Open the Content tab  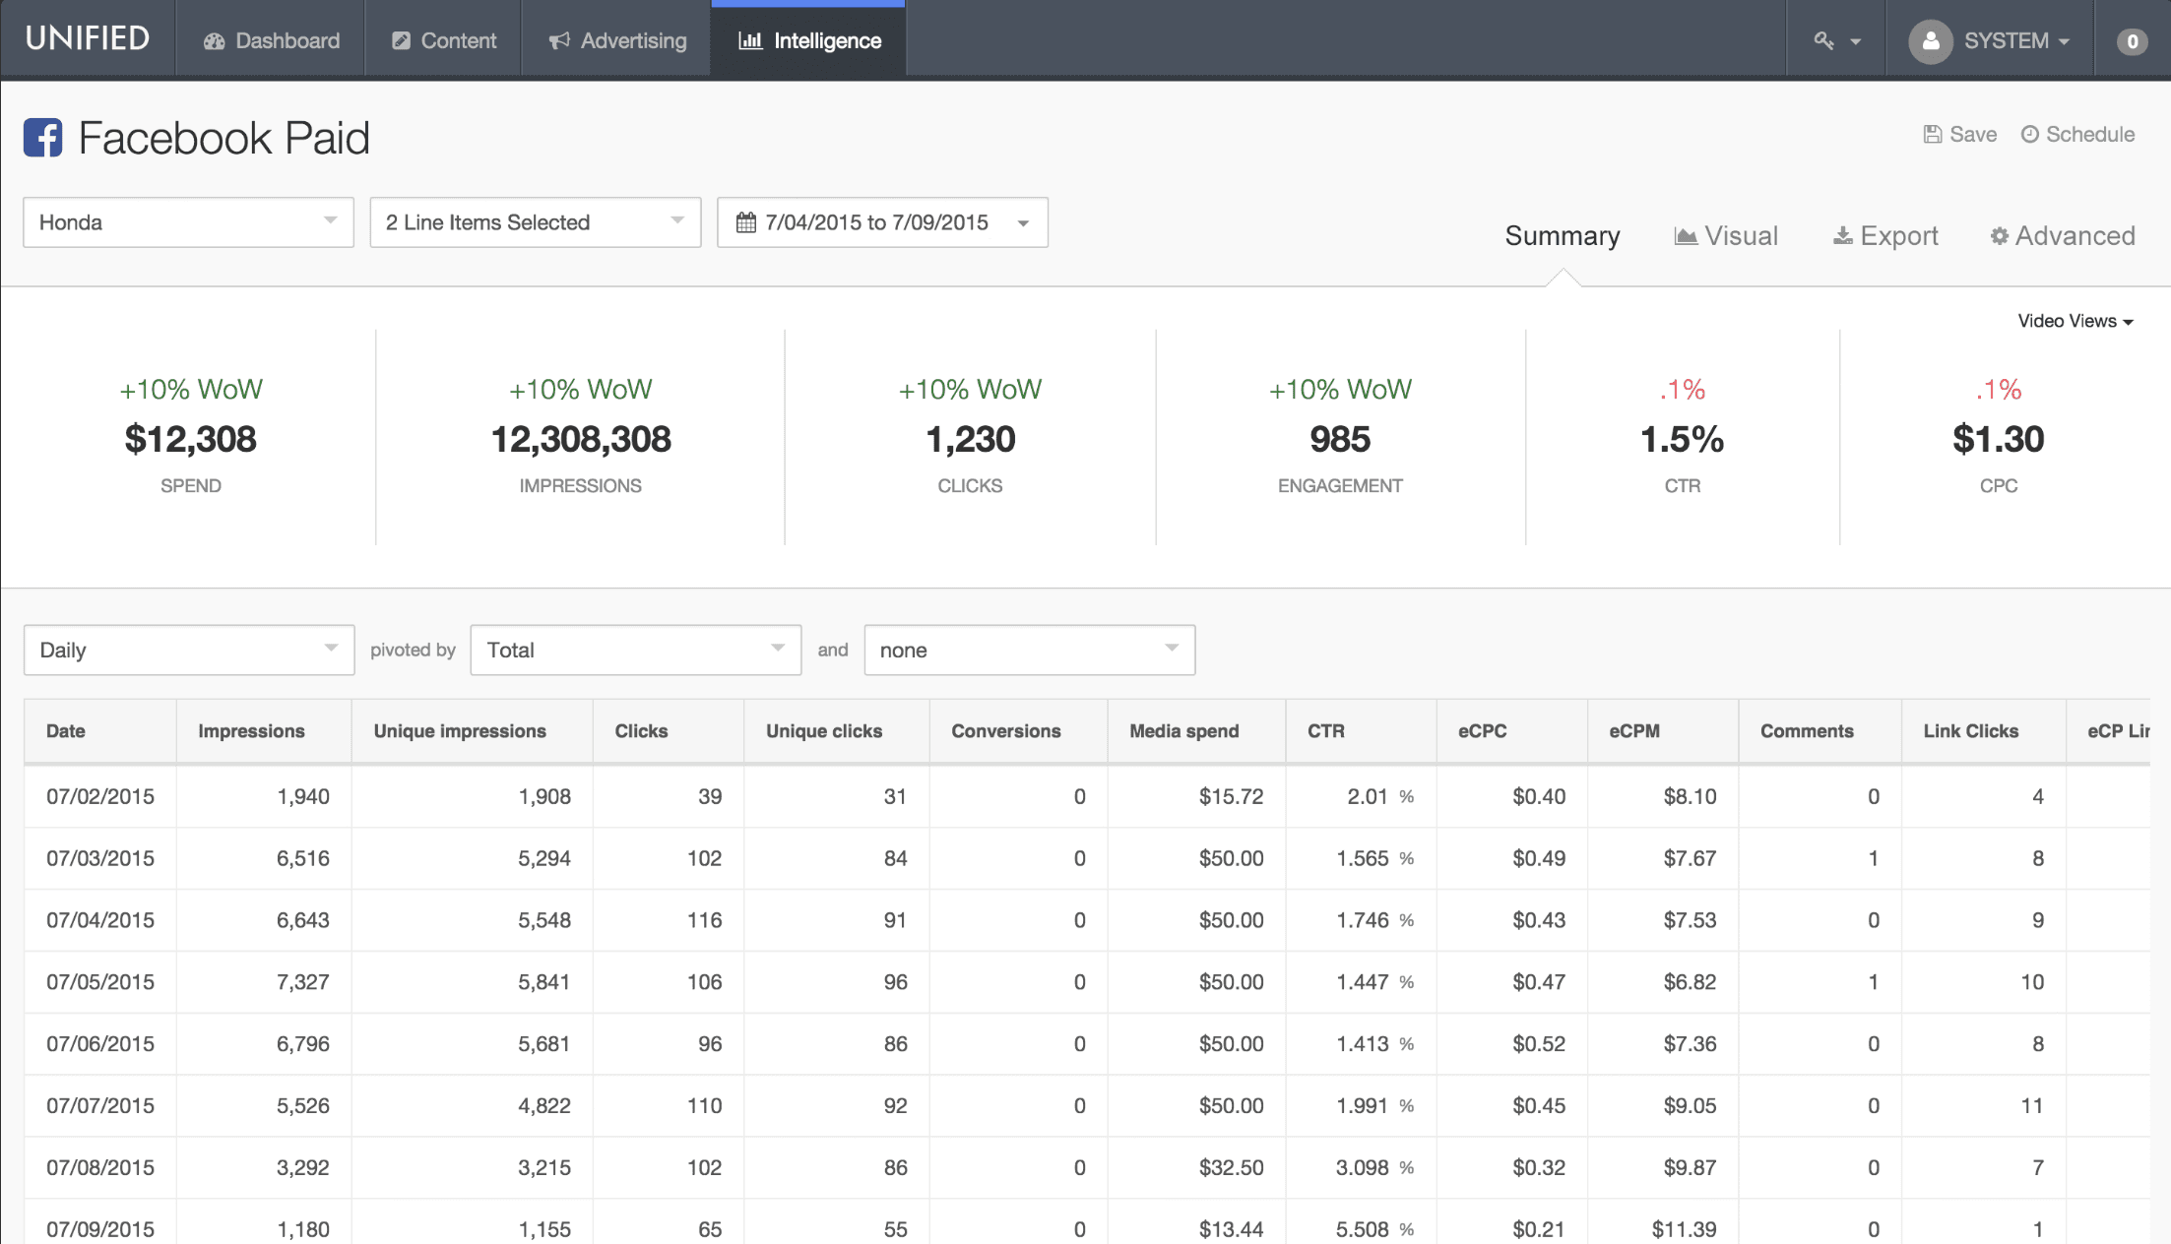tap(443, 40)
